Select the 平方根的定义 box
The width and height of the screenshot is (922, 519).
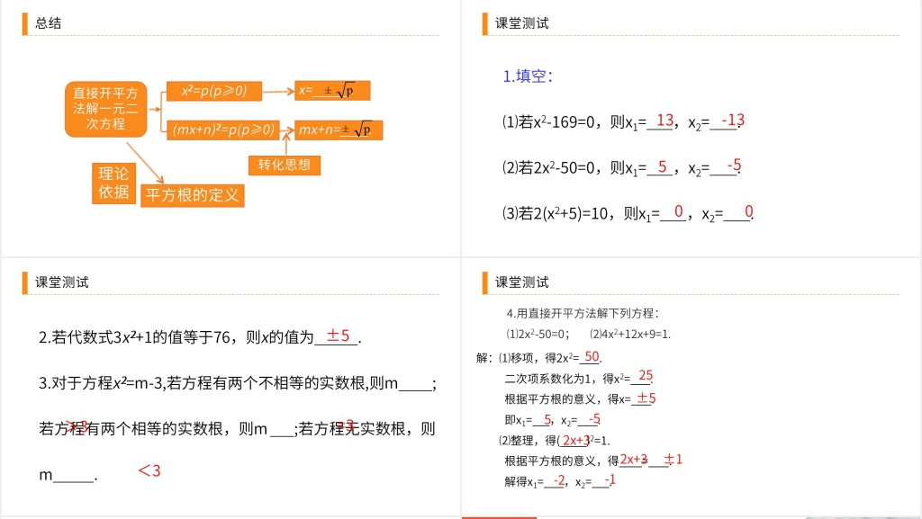click(193, 195)
